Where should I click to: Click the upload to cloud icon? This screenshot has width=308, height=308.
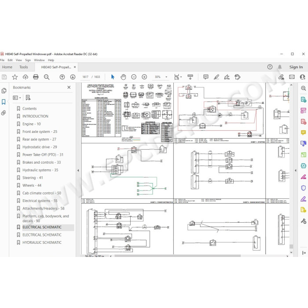(x=26, y=77)
